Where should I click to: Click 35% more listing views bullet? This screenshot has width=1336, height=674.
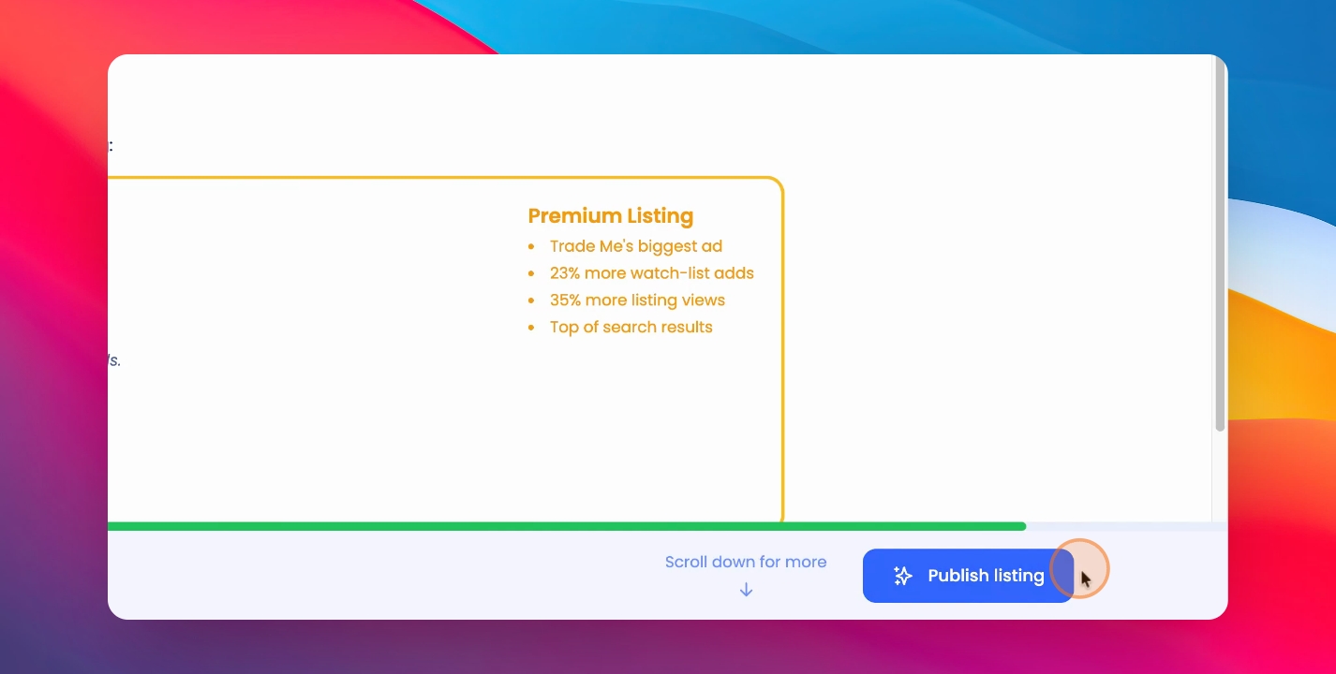click(638, 300)
